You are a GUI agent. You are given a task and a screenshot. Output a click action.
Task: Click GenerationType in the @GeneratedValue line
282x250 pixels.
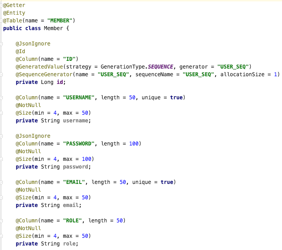click(x=123, y=67)
